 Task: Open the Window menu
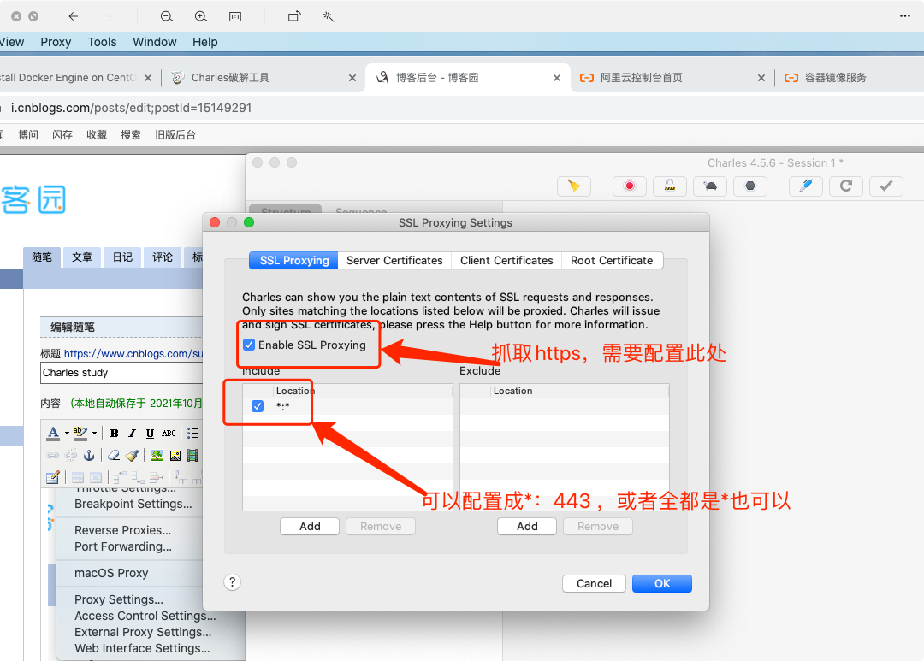coord(154,42)
